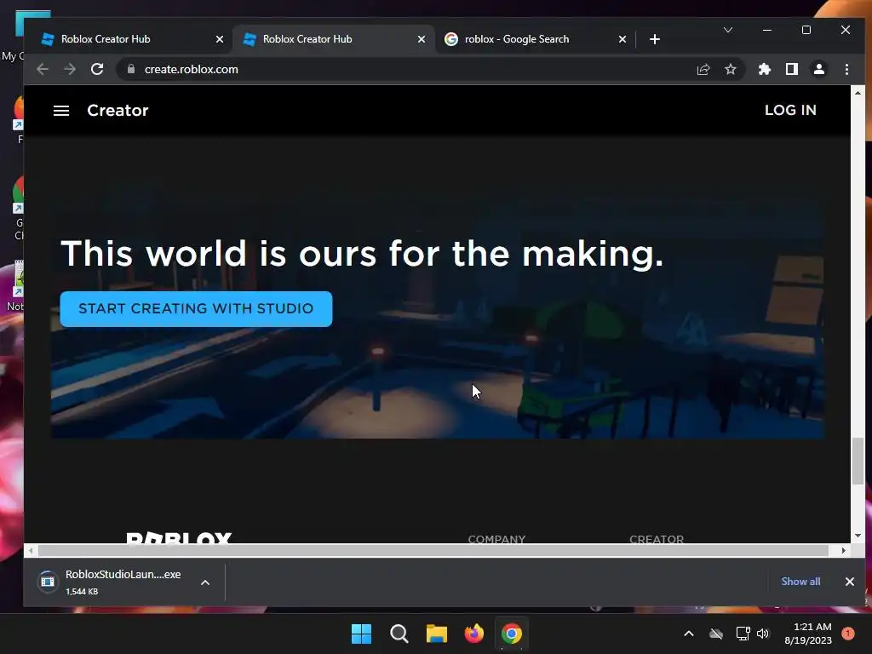Show hidden system tray icons
The image size is (872, 654).
click(x=688, y=634)
